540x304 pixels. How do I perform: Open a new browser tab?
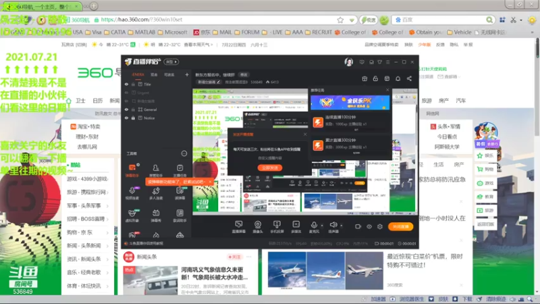(93, 6)
